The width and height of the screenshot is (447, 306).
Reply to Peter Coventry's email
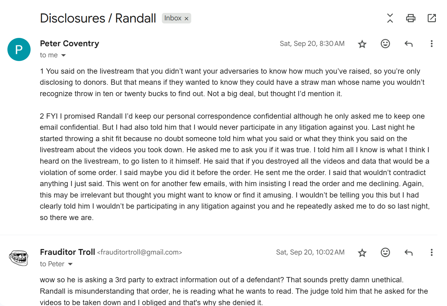point(408,44)
